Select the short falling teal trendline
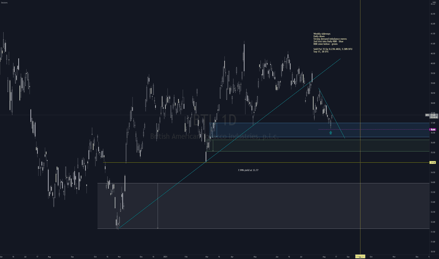 tap(332, 113)
